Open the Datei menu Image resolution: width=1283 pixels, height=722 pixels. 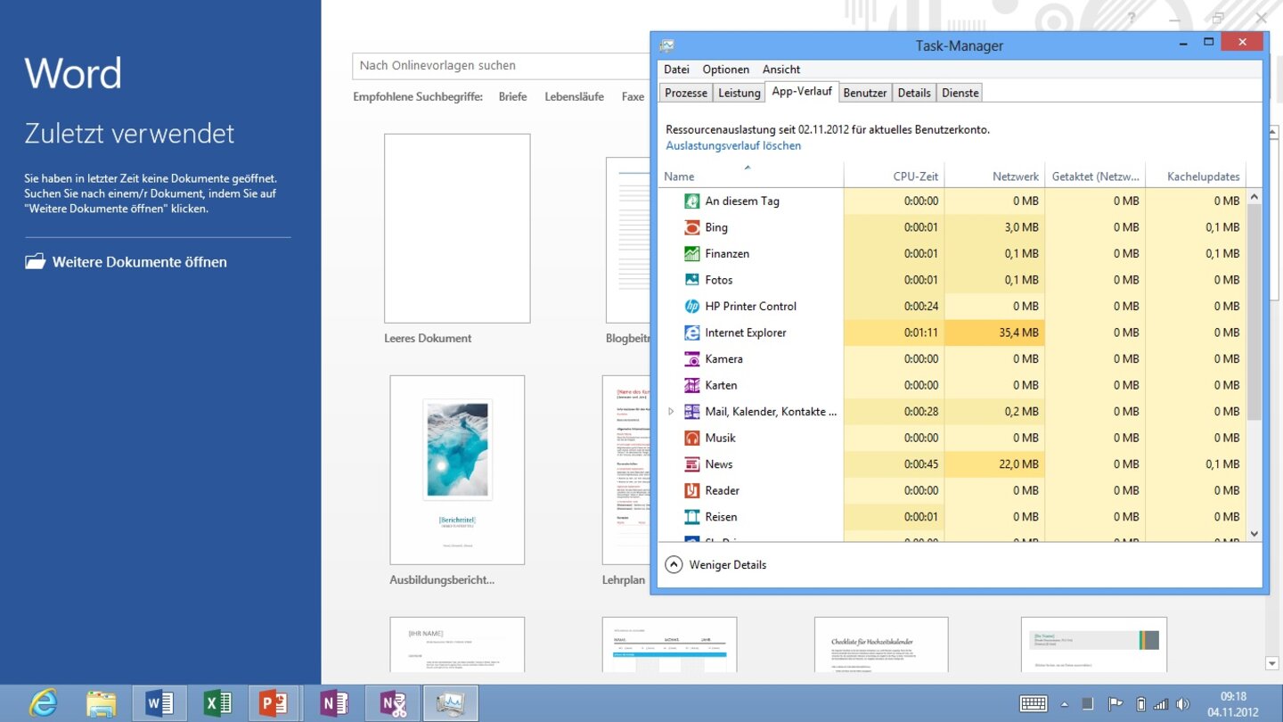tap(676, 70)
